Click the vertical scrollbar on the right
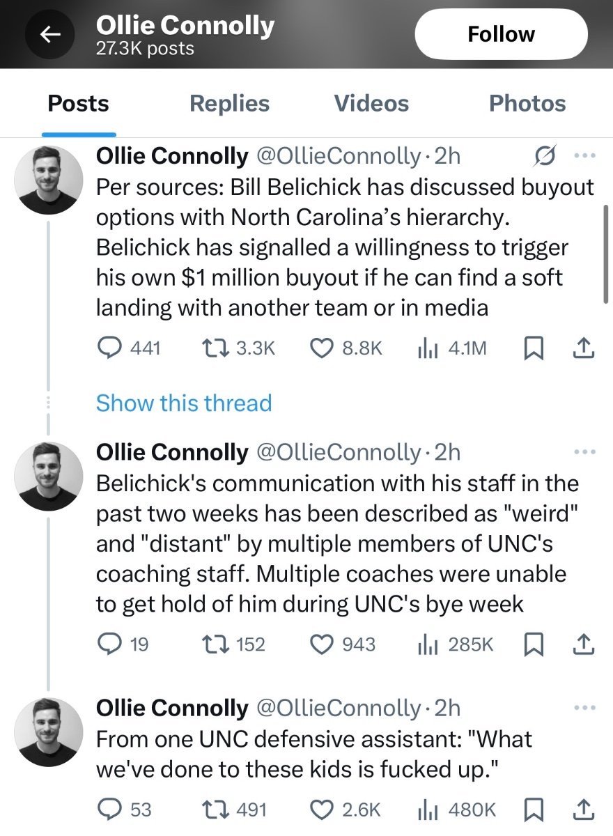 (x=605, y=255)
